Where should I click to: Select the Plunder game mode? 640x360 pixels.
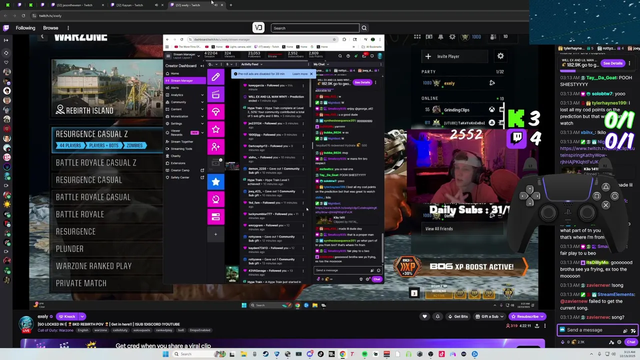(x=106, y=248)
